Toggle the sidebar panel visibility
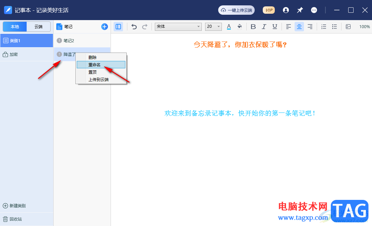This screenshot has height=226, width=372. click(x=118, y=26)
